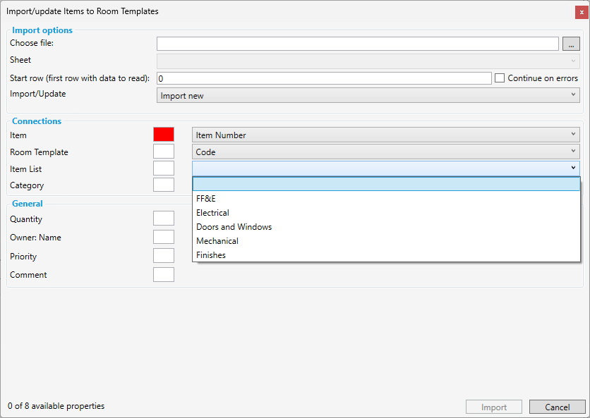The width and height of the screenshot is (590, 418).
Task: Click the red Item column box
Action: pyautogui.click(x=163, y=135)
